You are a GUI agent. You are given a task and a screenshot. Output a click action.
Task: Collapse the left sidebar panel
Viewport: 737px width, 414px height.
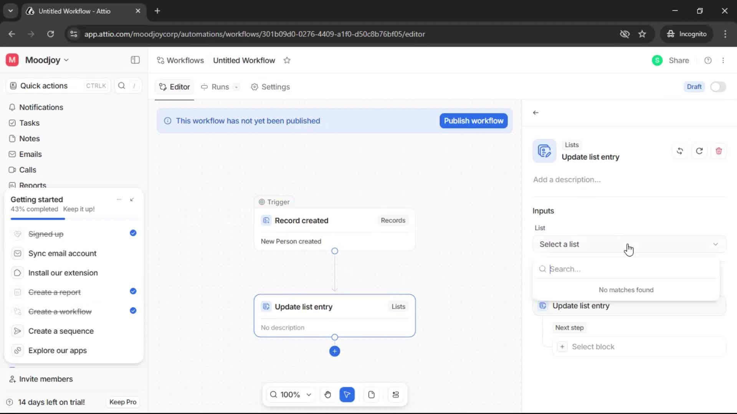pos(135,60)
